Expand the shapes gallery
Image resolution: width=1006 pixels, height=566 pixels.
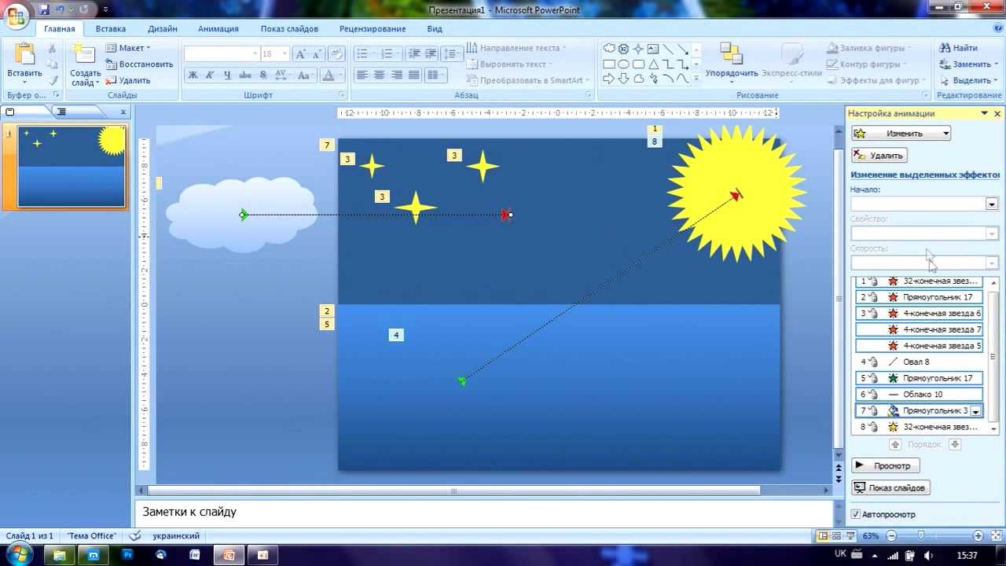click(696, 79)
